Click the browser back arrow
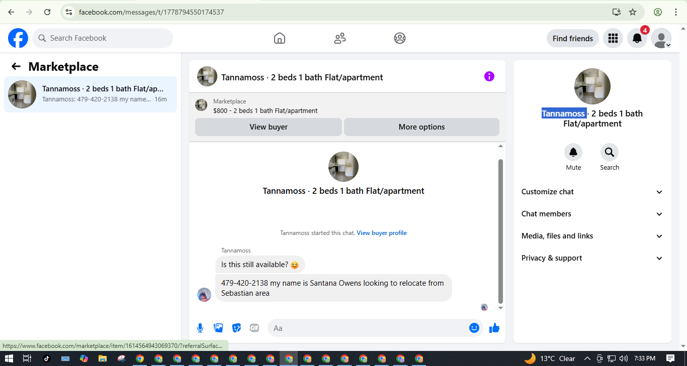 (x=11, y=12)
